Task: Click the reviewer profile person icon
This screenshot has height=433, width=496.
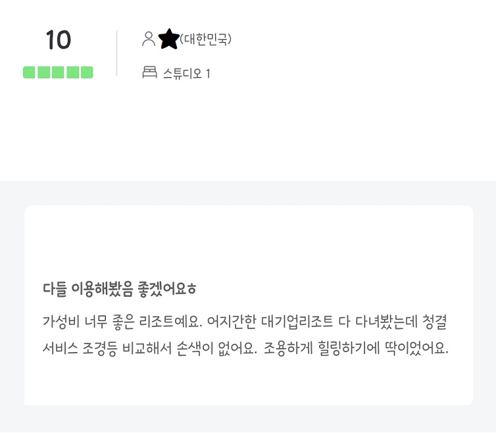Action: click(149, 39)
